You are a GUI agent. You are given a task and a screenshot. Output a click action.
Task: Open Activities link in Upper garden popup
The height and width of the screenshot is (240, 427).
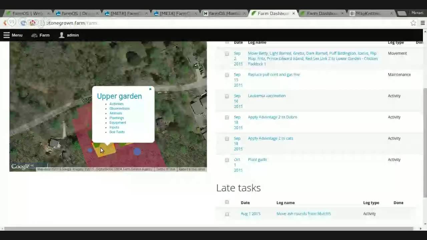click(116, 104)
